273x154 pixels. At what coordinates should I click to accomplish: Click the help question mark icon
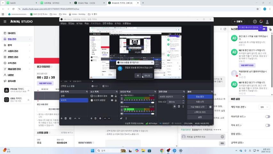[x=255, y=21]
